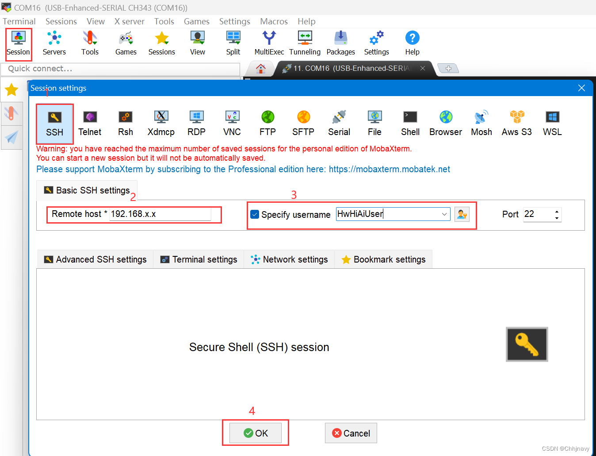This screenshot has width=596, height=456.
Task: Open the Settings menu
Action: [x=235, y=21]
